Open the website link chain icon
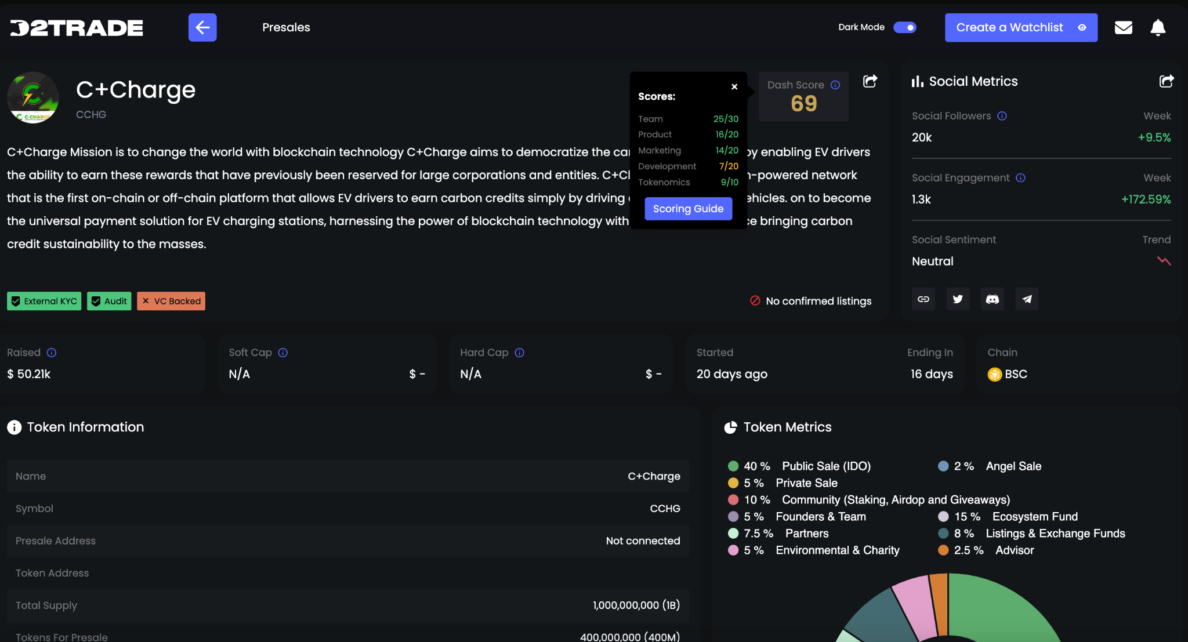The width and height of the screenshot is (1188, 642). (x=923, y=299)
